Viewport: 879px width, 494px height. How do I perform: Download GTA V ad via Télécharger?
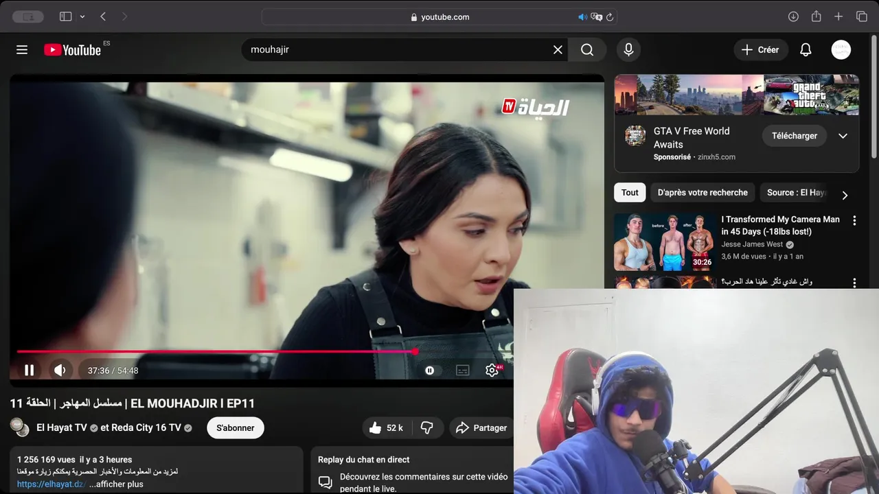795,136
